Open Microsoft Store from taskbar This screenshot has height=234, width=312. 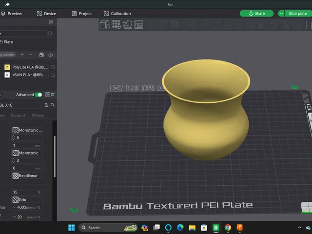pyautogui.click(x=204, y=228)
